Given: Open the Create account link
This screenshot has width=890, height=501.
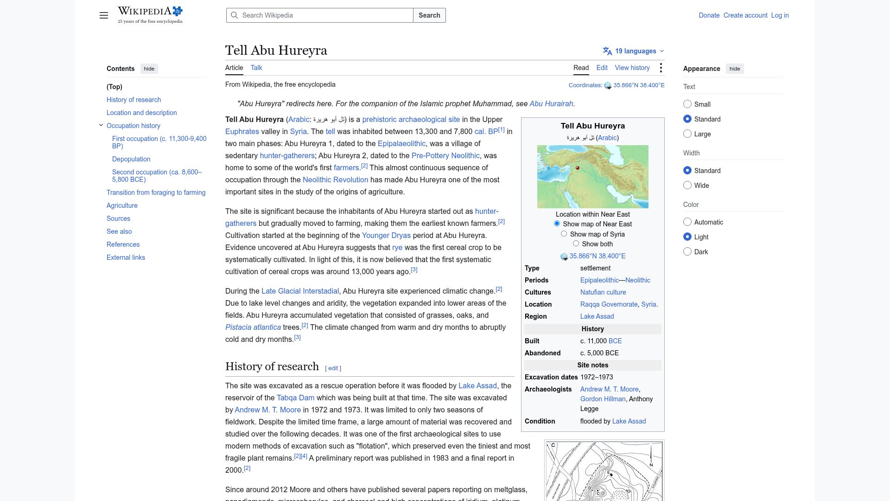Looking at the screenshot, I should pyautogui.click(x=745, y=15).
